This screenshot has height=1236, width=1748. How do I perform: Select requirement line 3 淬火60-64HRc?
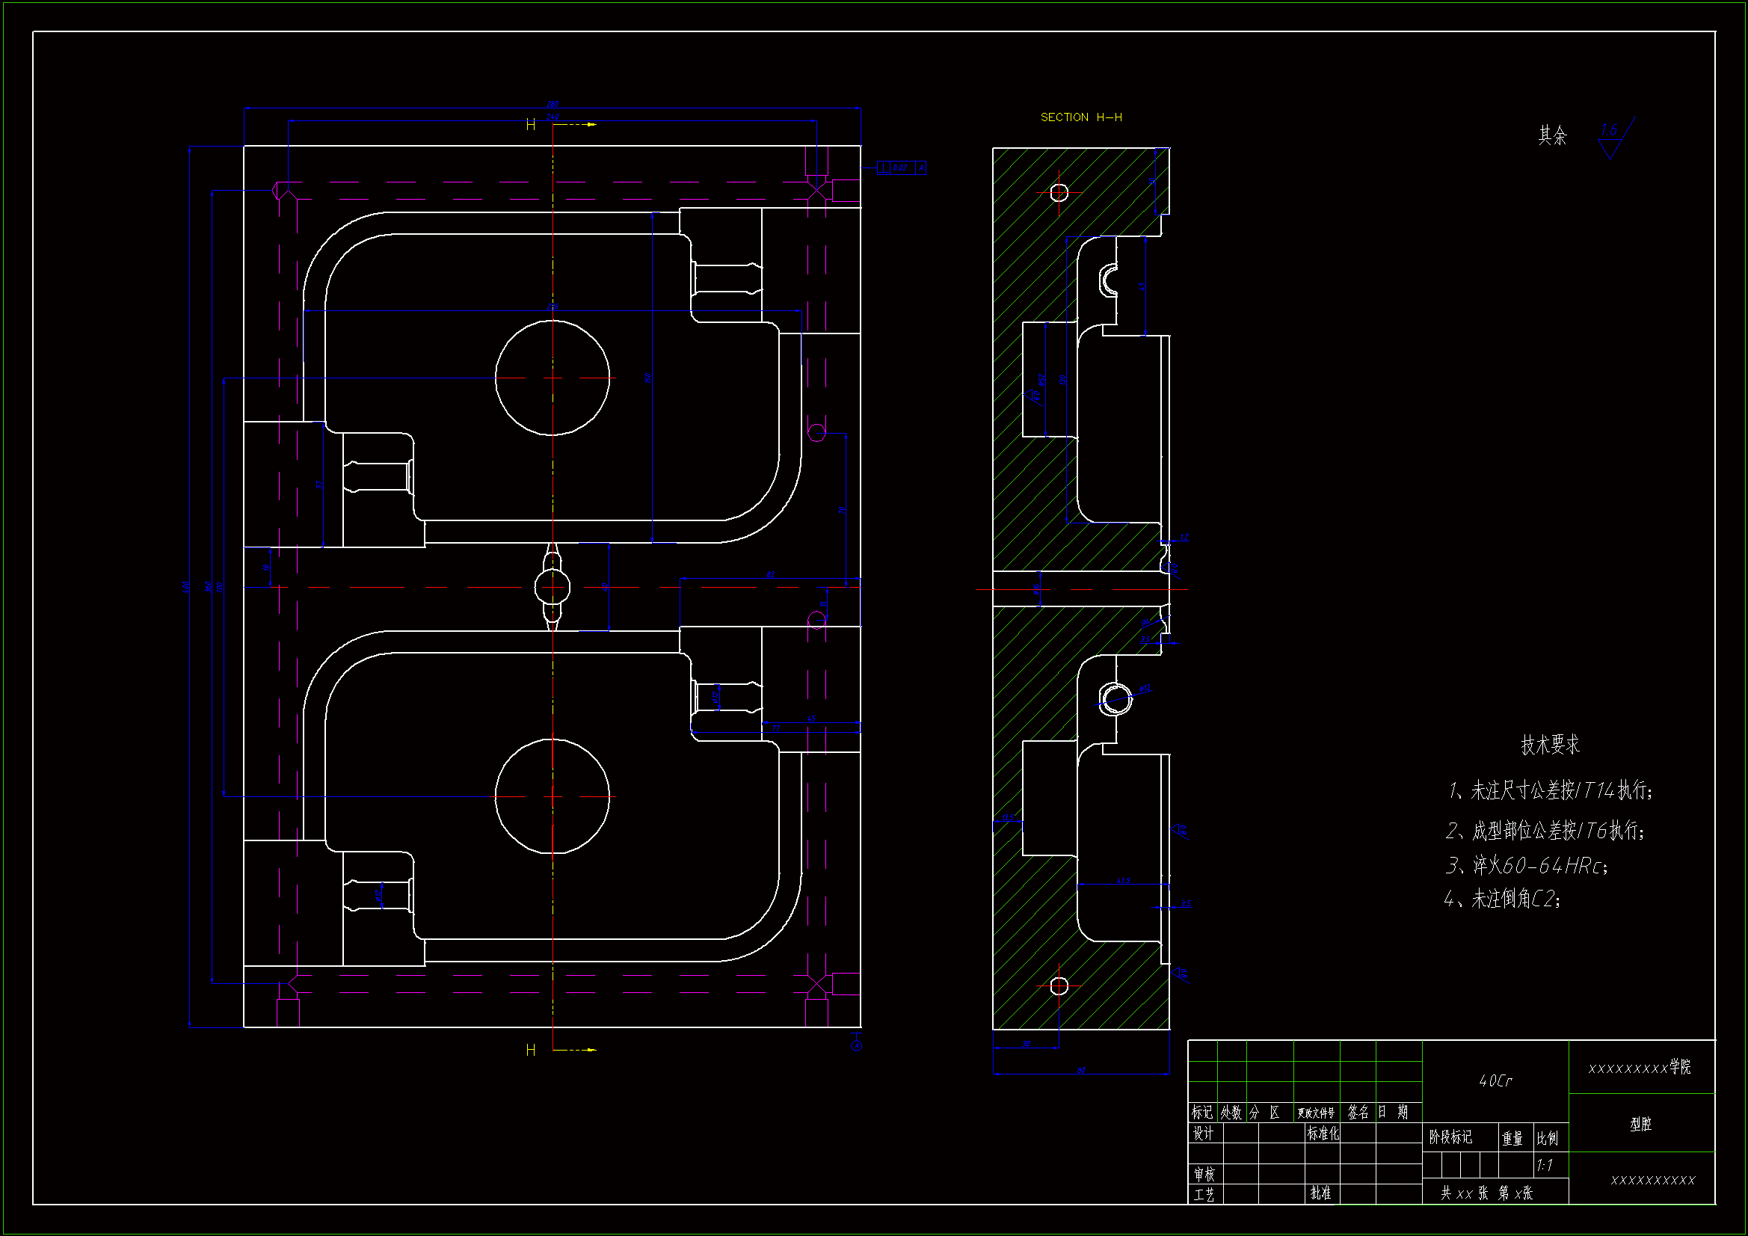pos(1527,866)
